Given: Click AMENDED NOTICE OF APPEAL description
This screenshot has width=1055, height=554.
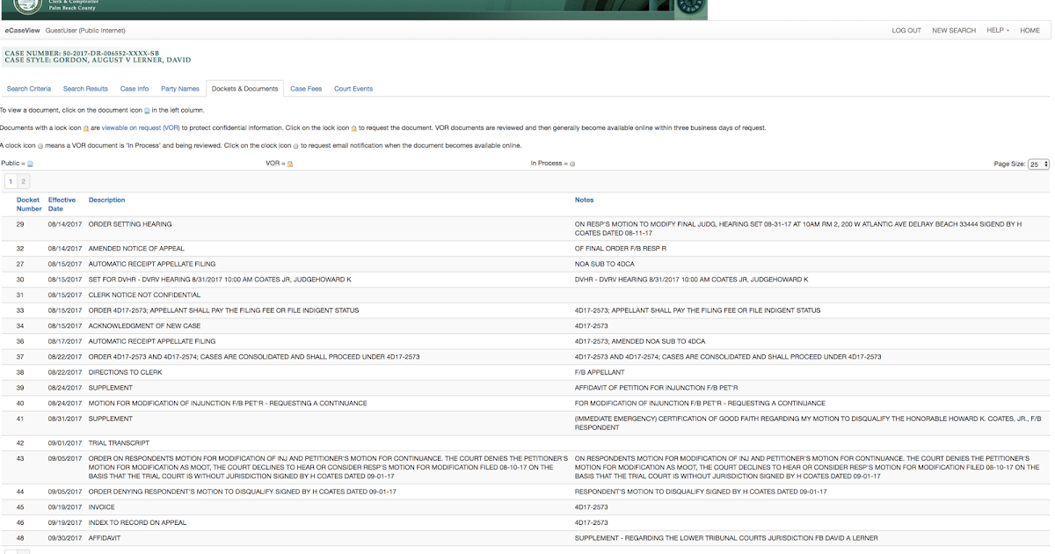Looking at the screenshot, I should tap(136, 249).
